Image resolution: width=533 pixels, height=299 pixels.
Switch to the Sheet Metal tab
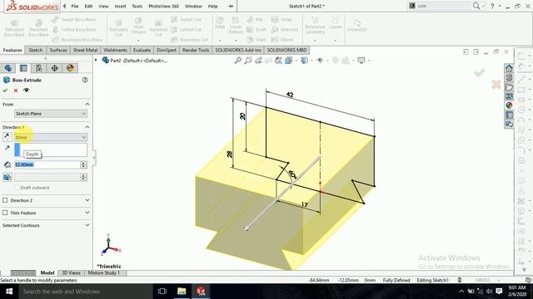(x=85, y=50)
